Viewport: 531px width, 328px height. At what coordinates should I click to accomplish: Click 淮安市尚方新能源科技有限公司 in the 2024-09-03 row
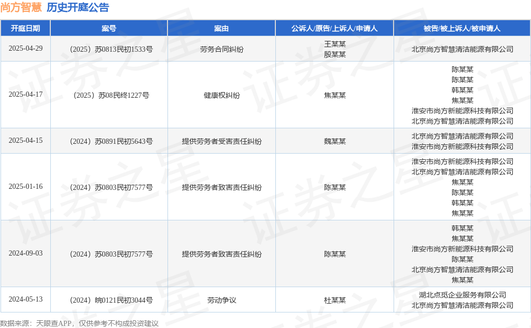pos(462,249)
